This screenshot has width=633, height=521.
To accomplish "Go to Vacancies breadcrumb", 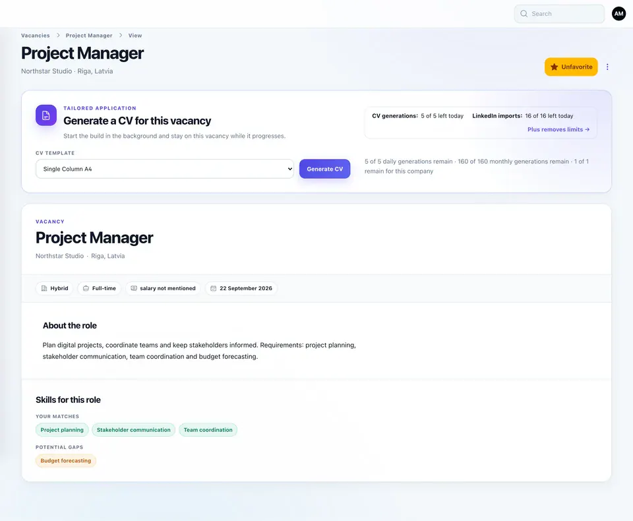I will 36,36.
